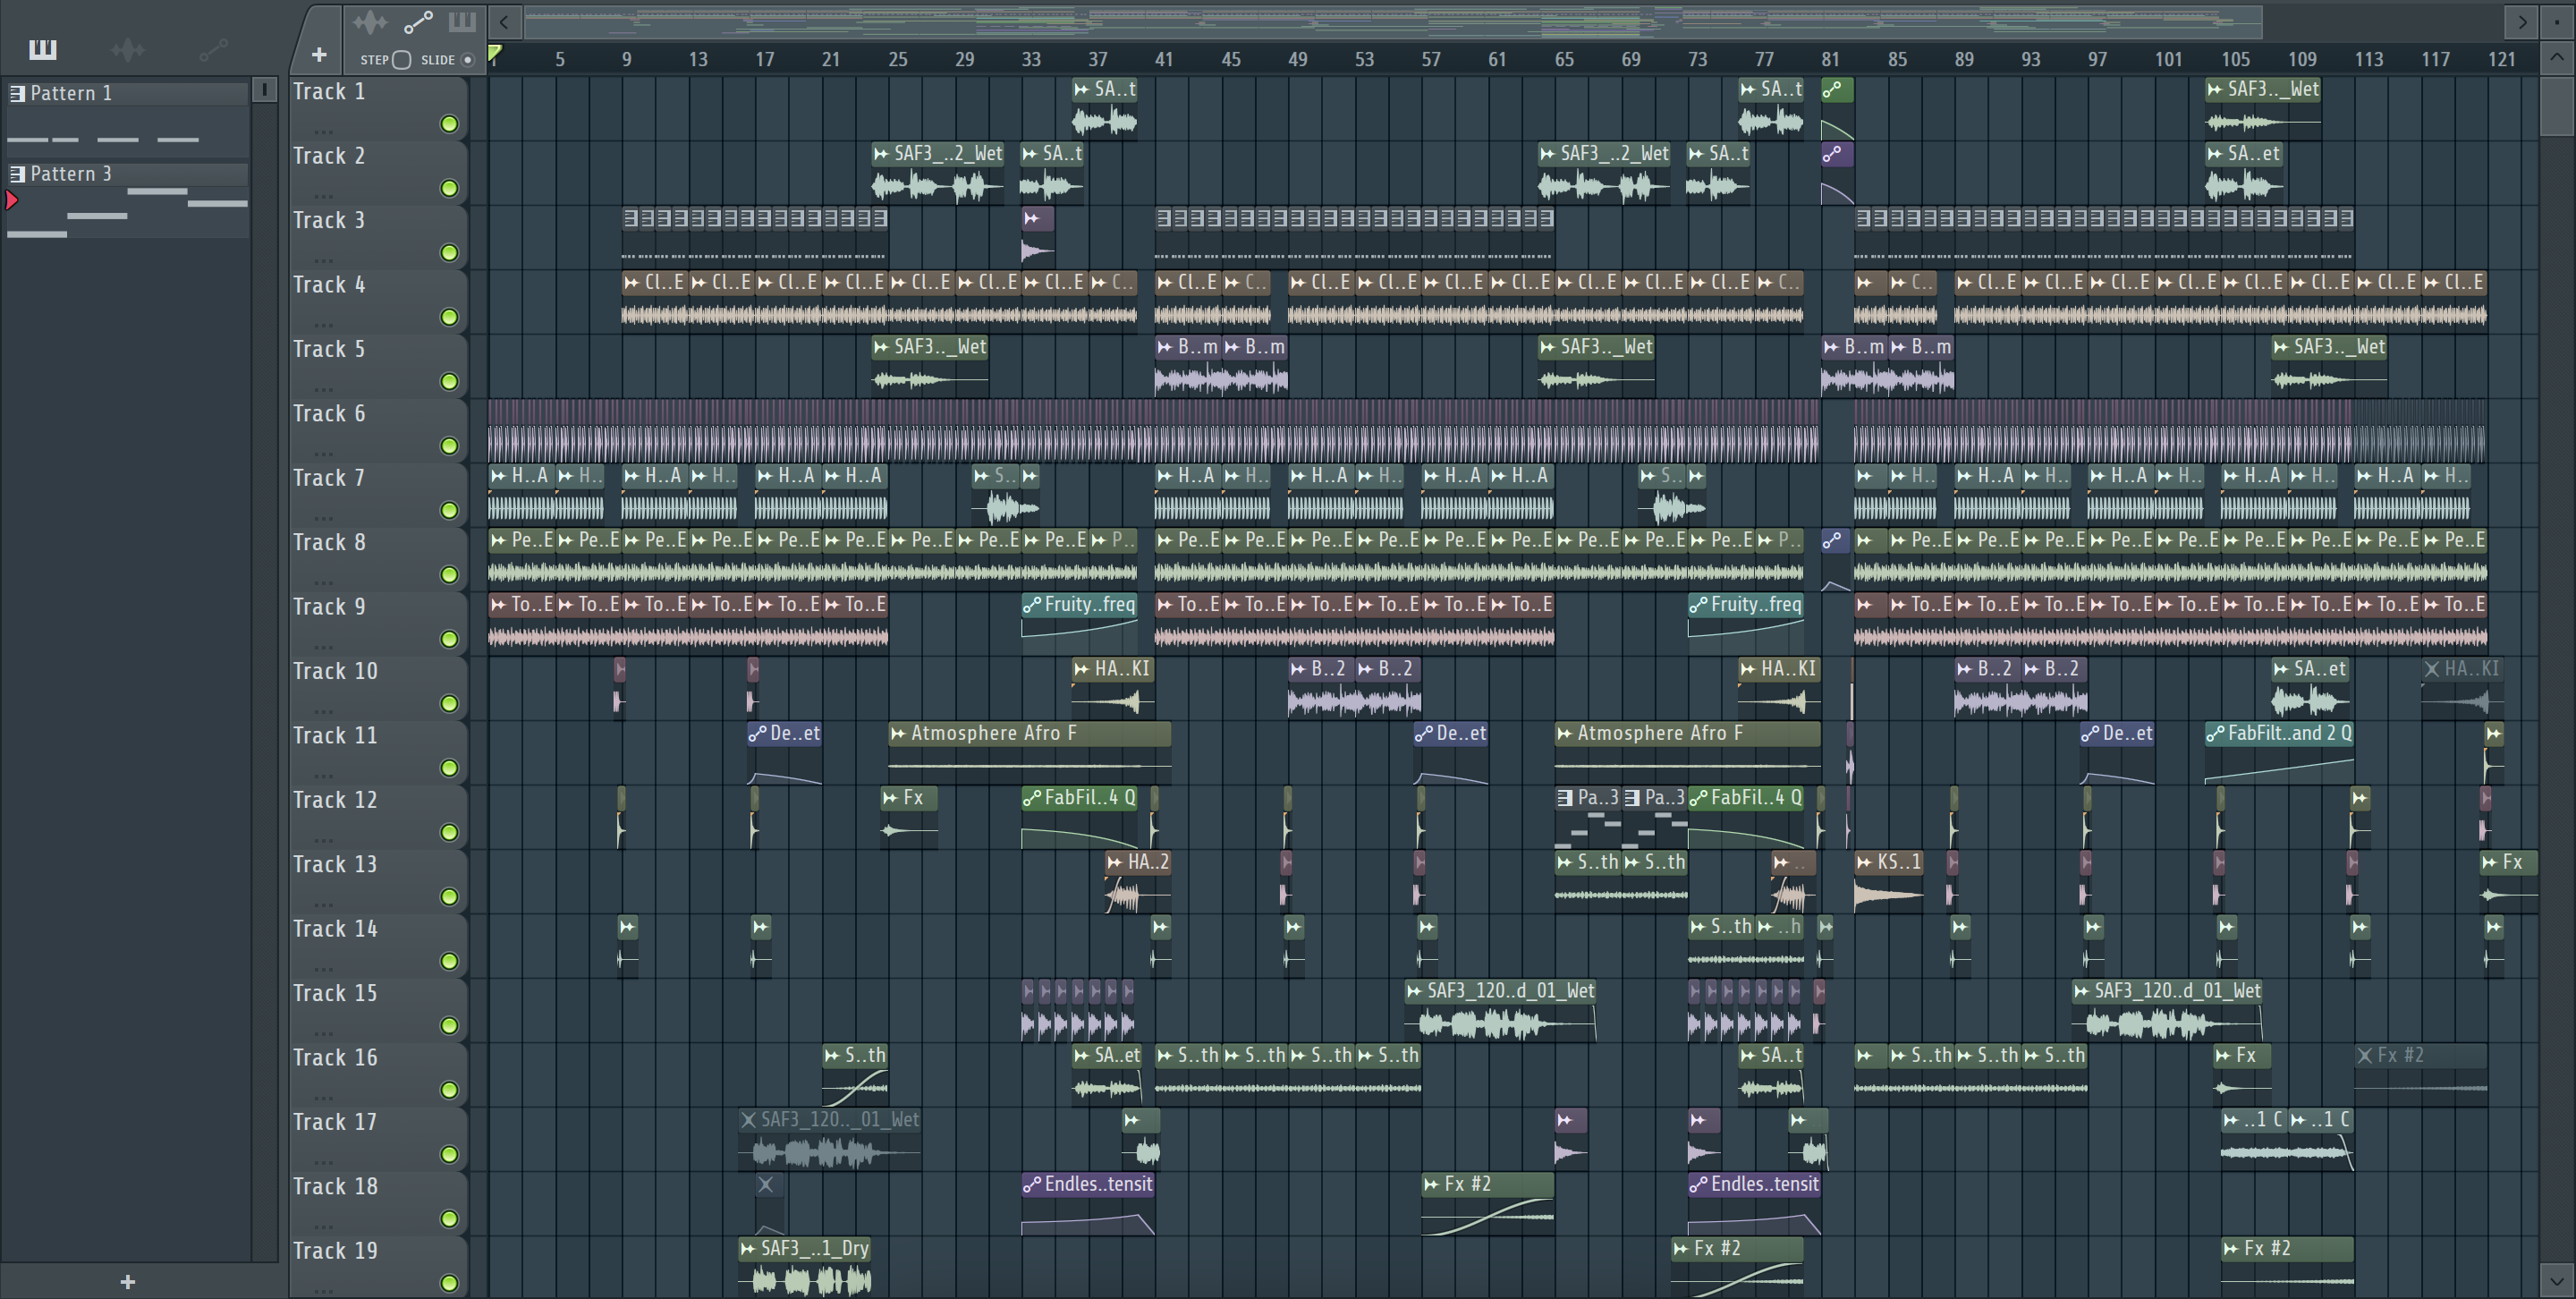Image resolution: width=2576 pixels, height=1299 pixels.
Task: Select the long audio clip on Track 6
Action: point(1154,431)
